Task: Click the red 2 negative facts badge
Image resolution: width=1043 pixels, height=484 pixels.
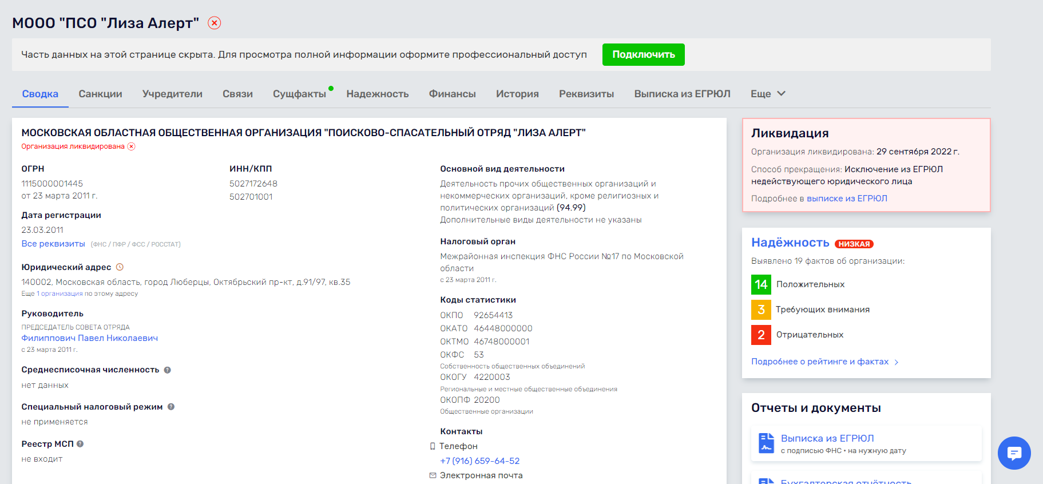Action: coord(761,335)
